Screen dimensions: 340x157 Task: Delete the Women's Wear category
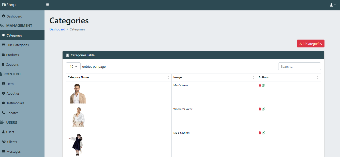point(260,109)
